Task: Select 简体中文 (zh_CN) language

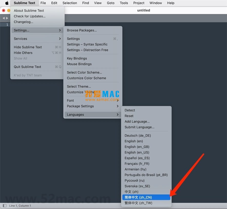Action: click(x=146, y=197)
